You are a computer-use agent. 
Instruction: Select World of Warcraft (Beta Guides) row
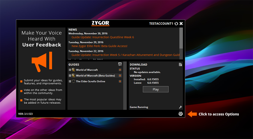(x=95, y=76)
